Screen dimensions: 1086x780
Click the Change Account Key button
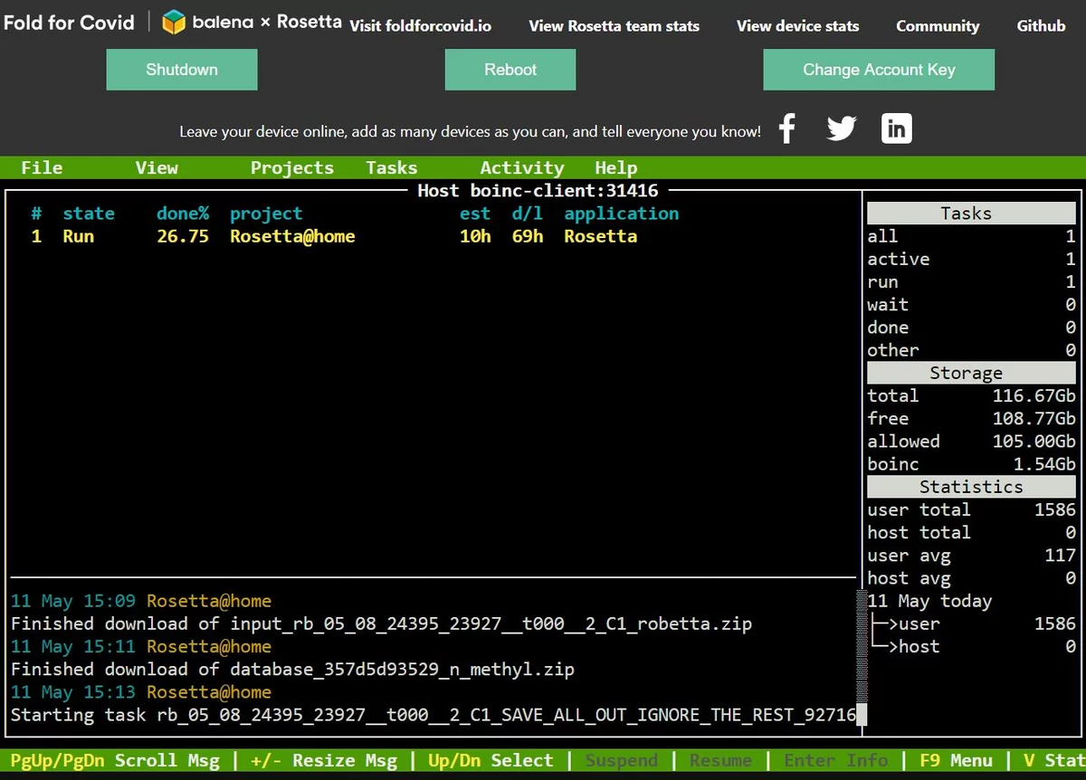tap(879, 70)
